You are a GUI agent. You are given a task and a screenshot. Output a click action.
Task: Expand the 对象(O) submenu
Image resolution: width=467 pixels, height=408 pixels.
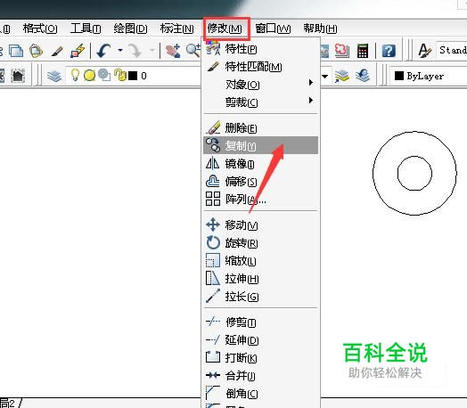point(260,85)
